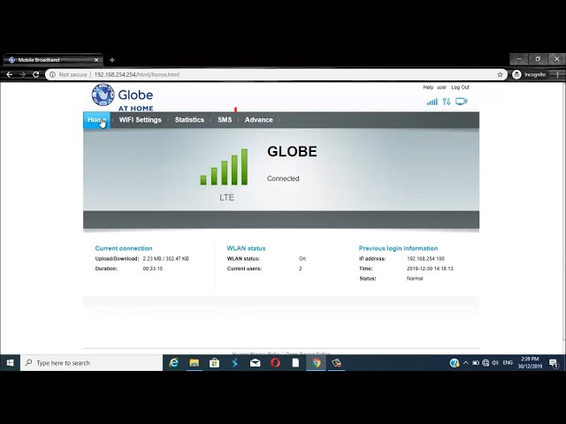
Task: Click the network globe tray icon
Action: (486, 363)
